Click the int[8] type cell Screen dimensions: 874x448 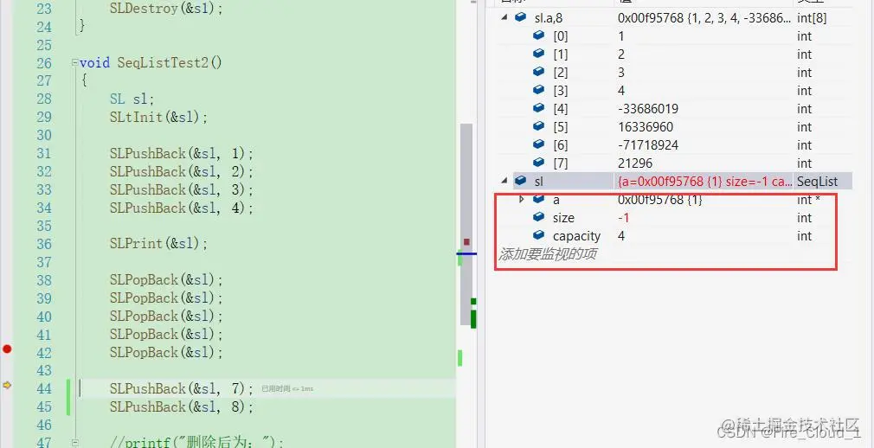tap(812, 18)
